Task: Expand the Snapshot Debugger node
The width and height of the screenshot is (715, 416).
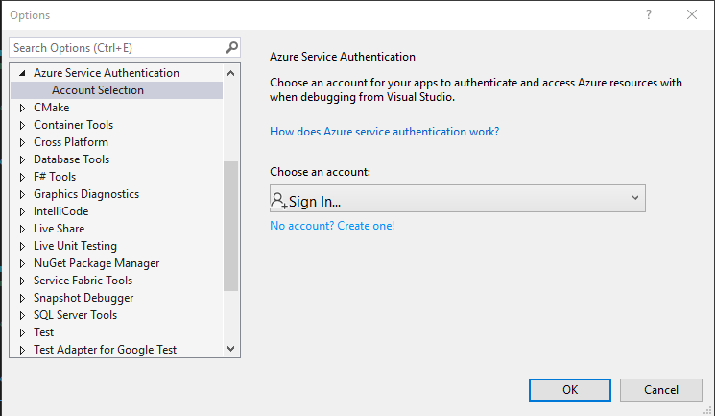Action: pyautogui.click(x=22, y=298)
